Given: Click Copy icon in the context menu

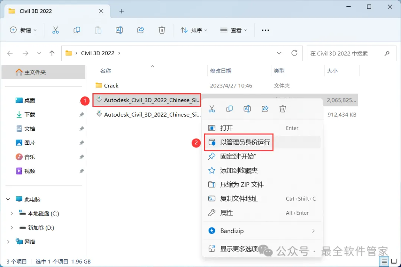Looking at the screenshot, I should (229, 109).
